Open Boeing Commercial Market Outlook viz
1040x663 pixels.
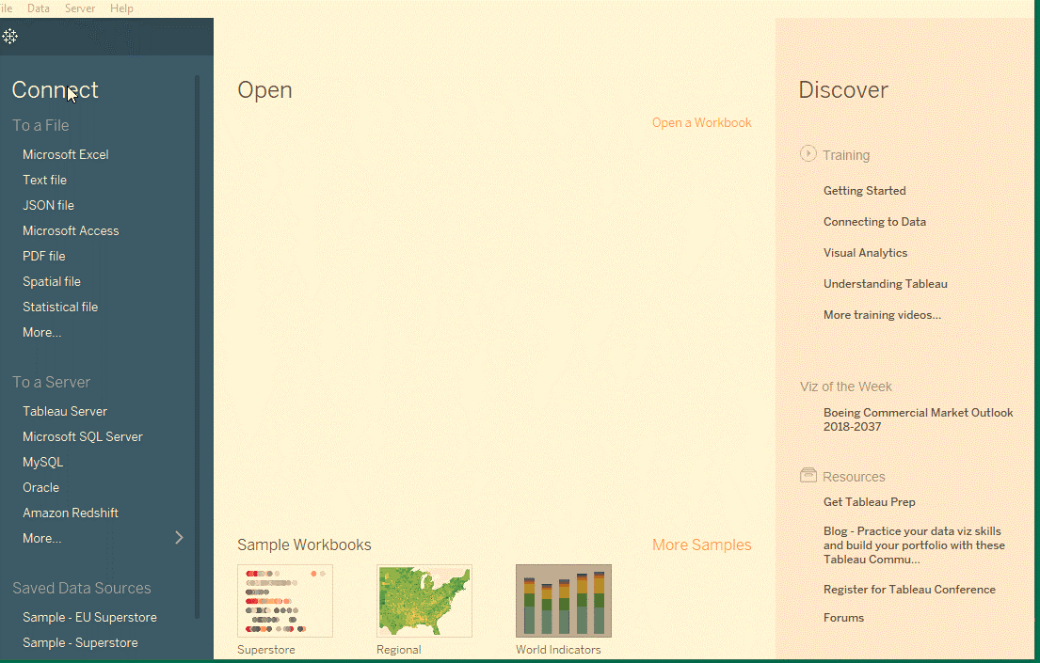[919, 419]
